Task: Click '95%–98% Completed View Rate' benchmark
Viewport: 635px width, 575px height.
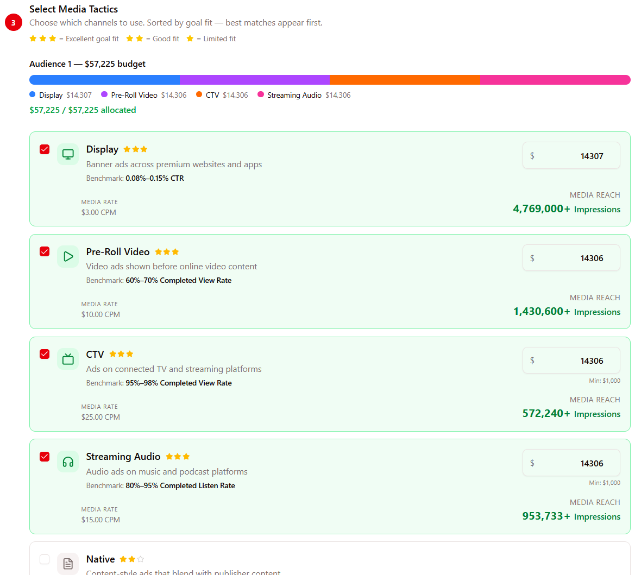Action: point(179,383)
